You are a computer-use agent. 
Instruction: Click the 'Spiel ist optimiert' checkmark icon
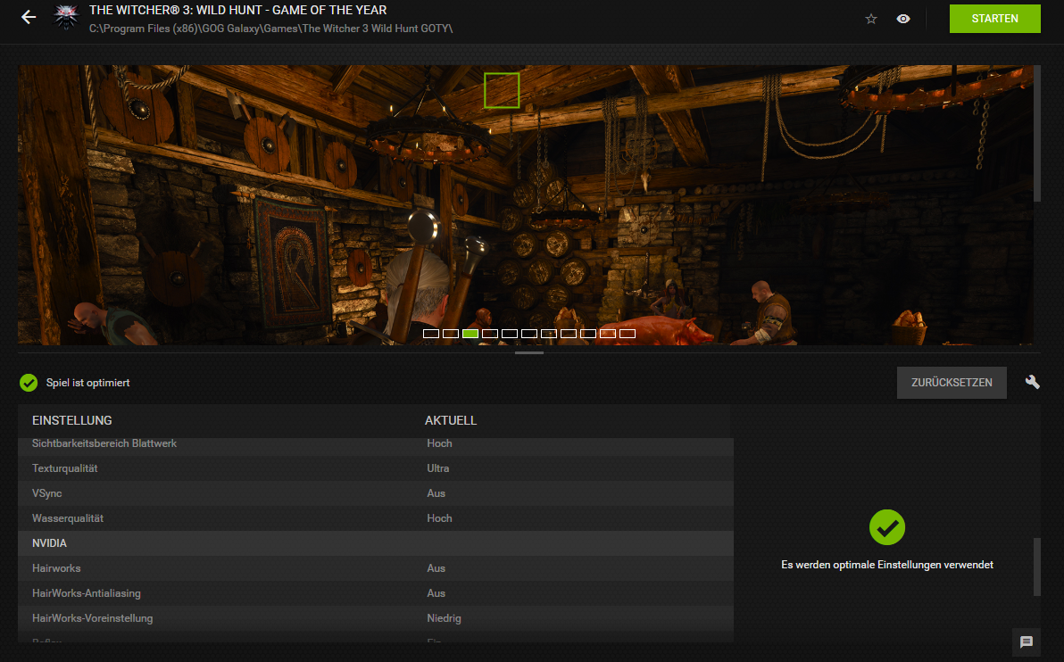coord(28,382)
